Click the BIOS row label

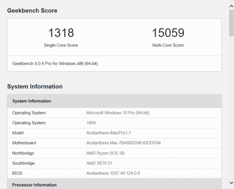[17, 173]
